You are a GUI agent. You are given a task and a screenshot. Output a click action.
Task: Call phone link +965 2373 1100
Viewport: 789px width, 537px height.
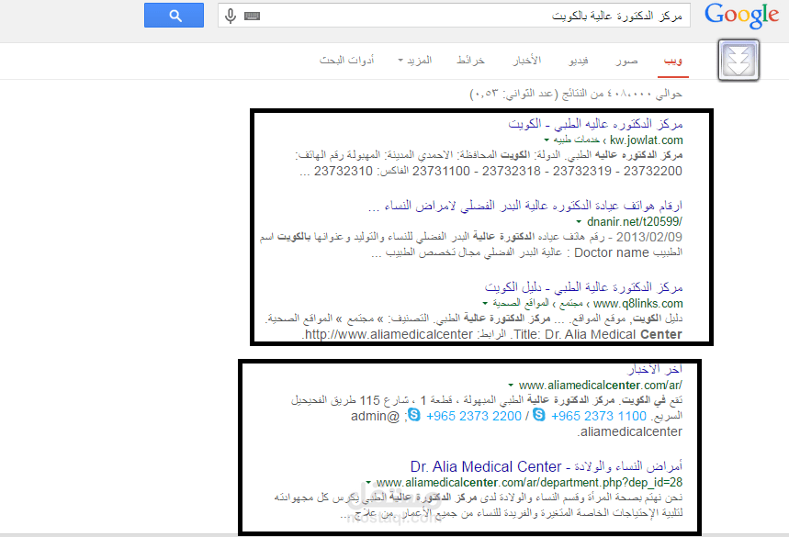click(598, 417)
